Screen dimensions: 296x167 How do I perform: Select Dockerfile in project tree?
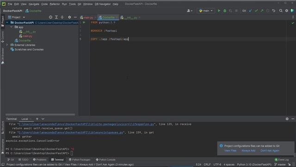pos(23,40)
